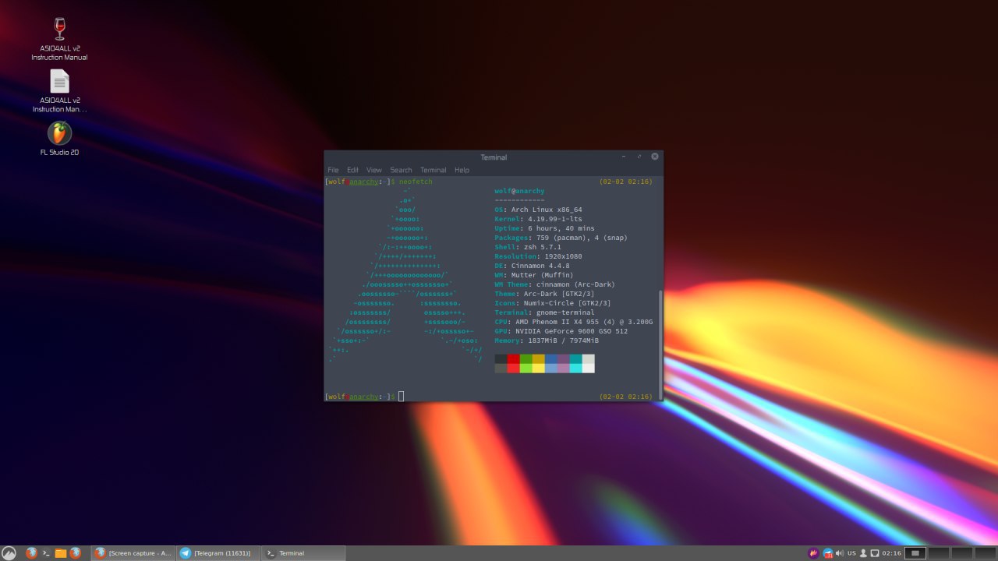
Task: Click the DE: Cinnamon 4.4.8 line
Action: pos(532,266)
